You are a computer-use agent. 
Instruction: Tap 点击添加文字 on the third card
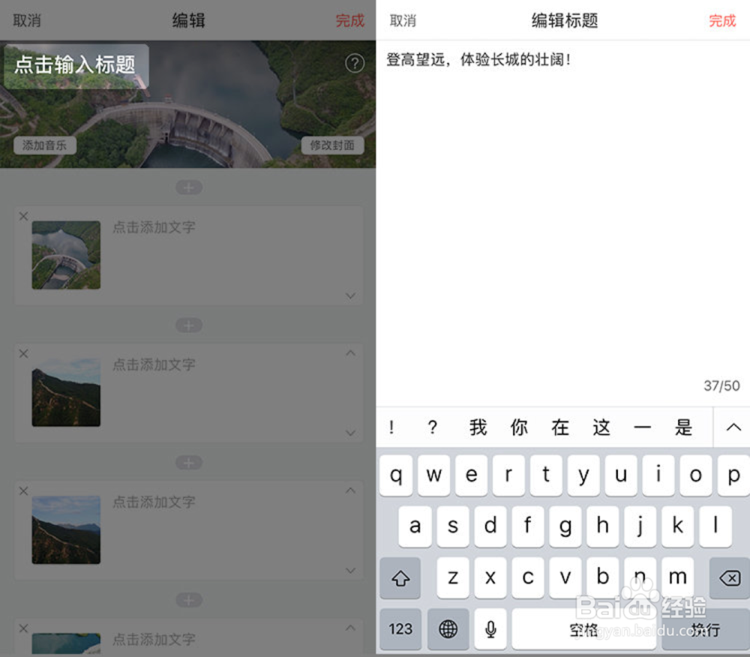click(x=154, y=502)
